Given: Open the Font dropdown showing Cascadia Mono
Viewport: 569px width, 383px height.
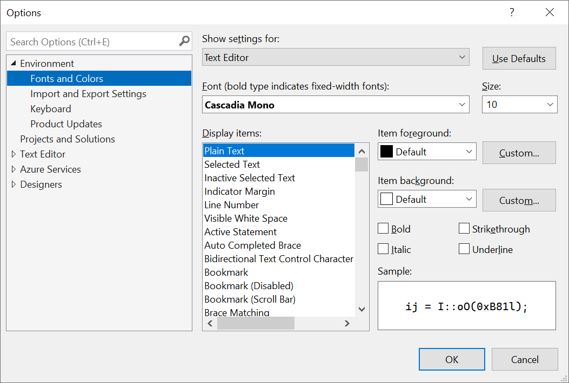Looking at the screenshot, I should (336, 105).
